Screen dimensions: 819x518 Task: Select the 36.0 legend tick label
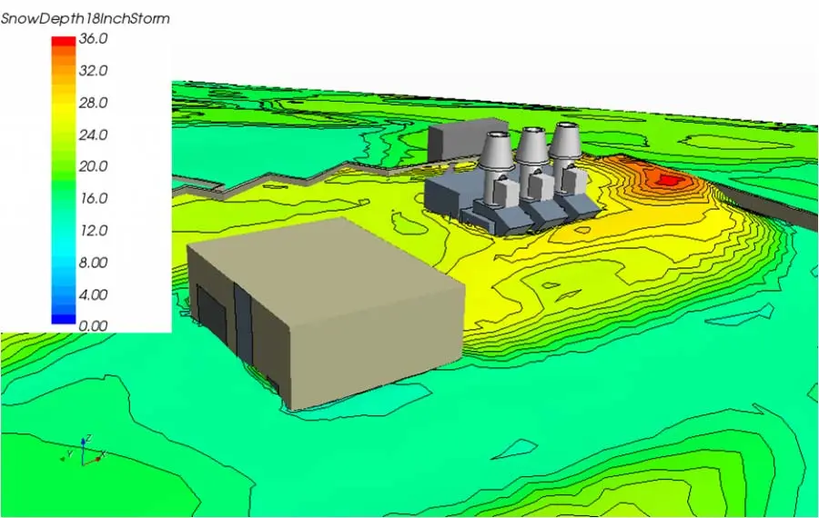(94, 39)
